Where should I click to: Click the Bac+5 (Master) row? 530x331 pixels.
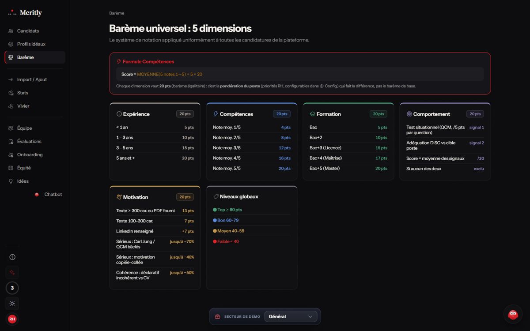[x=348, y=169]
